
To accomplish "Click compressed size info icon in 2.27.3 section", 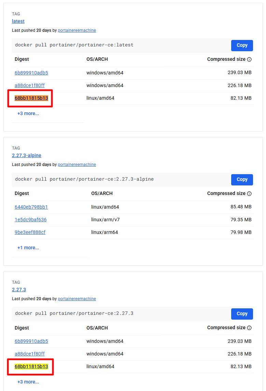I will pyautogui.click(x=249, y=328).
